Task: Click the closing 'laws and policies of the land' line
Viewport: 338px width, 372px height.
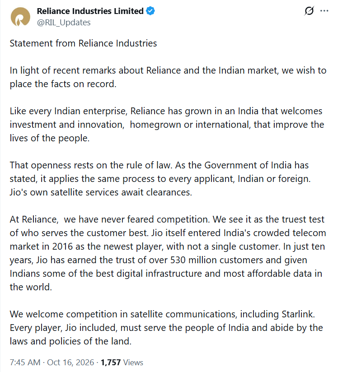Action: (70, 341)
